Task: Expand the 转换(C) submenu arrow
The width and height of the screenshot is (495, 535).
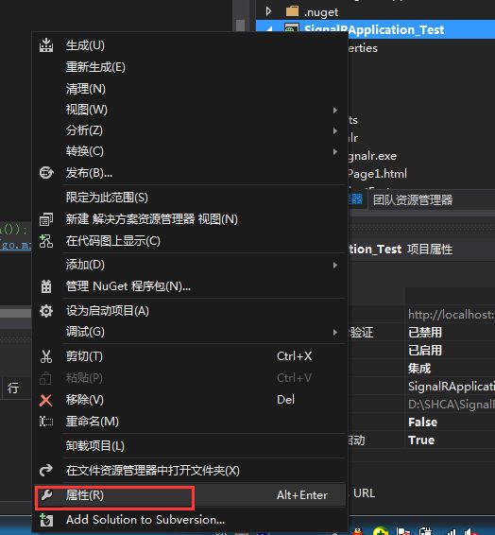Action: (x=335, y=151)
